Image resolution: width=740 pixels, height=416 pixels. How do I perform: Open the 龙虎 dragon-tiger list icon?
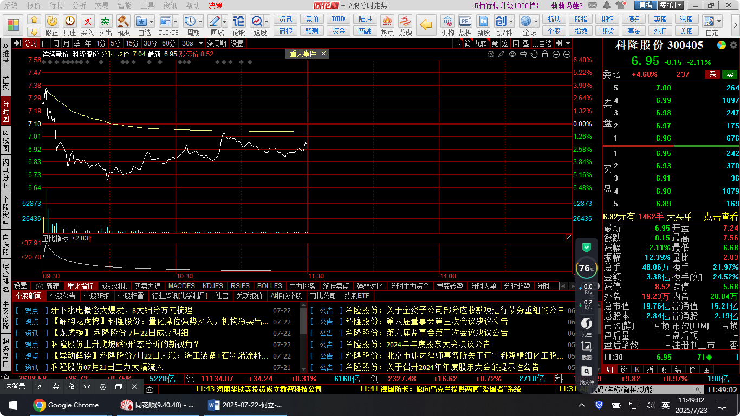405,21
